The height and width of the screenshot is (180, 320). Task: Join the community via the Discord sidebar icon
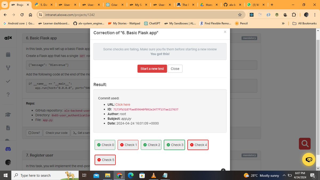coord(8,149)
